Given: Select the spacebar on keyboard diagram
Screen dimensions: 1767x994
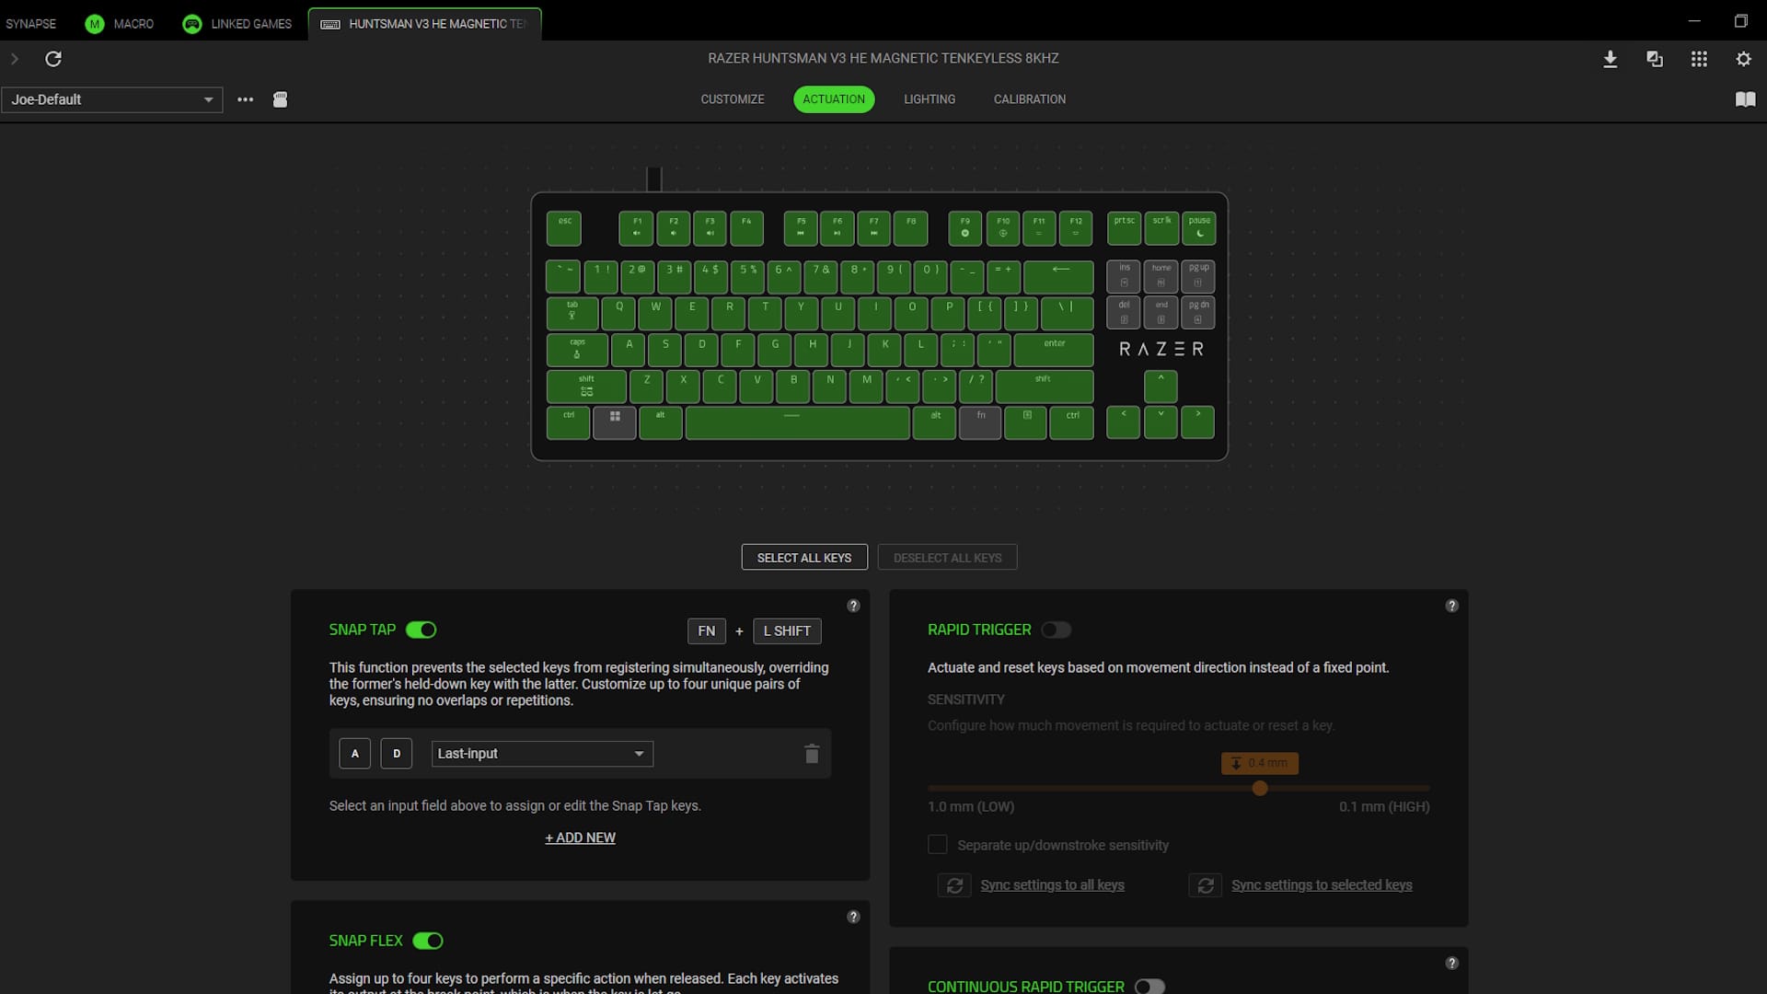Looking at the screenshot, I should pyautogui.click(x=797, y=422).
